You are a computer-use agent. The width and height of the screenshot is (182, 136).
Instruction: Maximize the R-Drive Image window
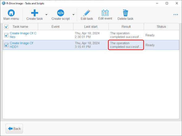pos(167,3)
